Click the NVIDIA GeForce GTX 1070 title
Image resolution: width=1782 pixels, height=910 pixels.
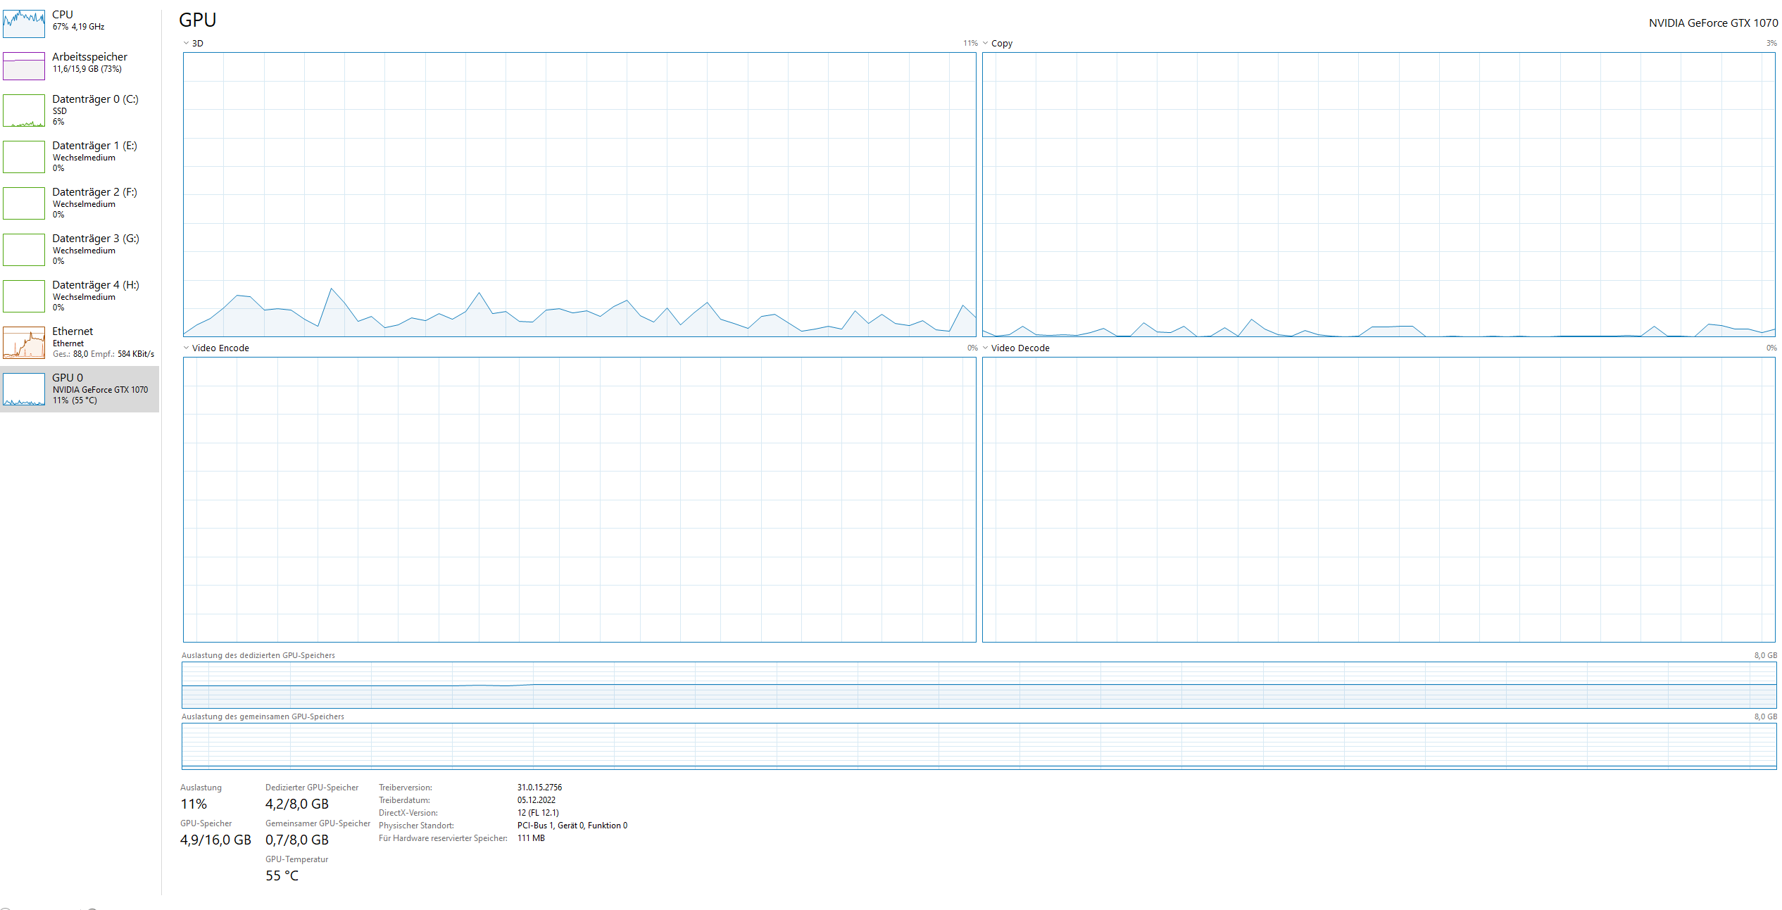[1712, 23]
